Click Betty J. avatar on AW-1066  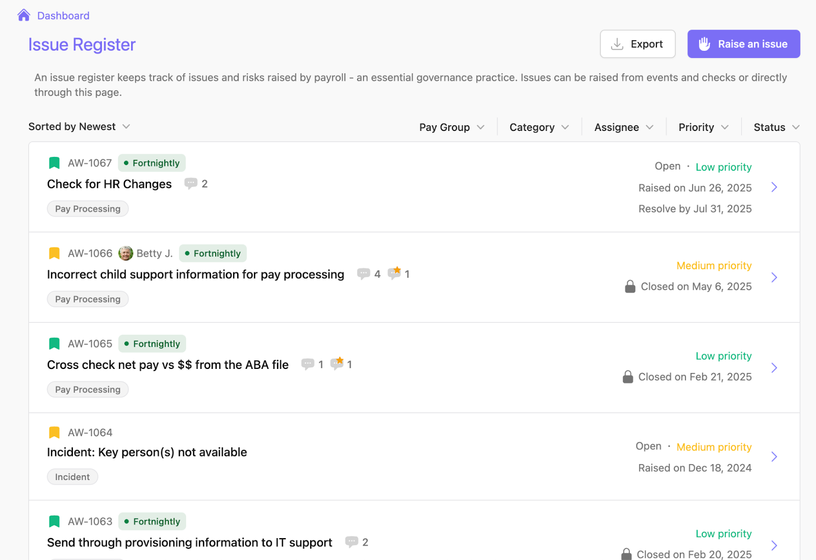125,253
